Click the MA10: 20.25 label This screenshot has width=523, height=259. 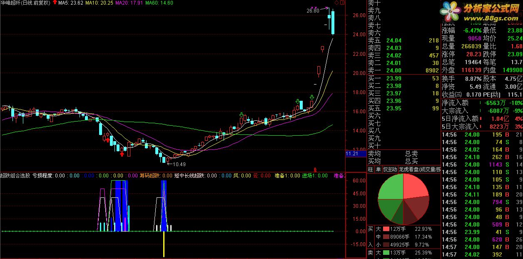tap(100, 3)
